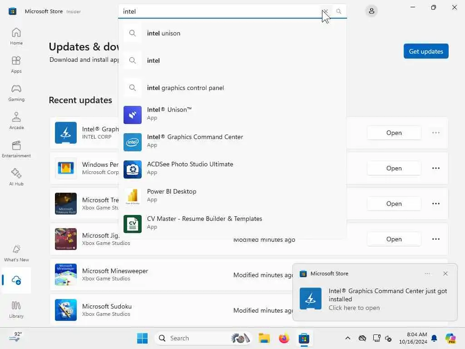Click Open for the Microsoft Treasure row
Viewport: 465px width, 349px height.
[x=394, y=204]
